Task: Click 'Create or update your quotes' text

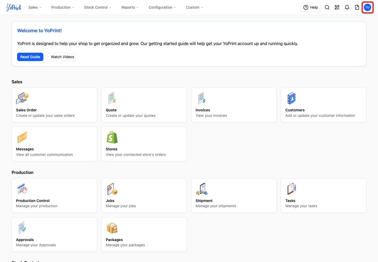Action: [x=130, y=116]
